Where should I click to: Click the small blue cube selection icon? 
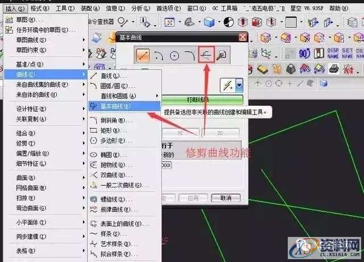point(324,83)
